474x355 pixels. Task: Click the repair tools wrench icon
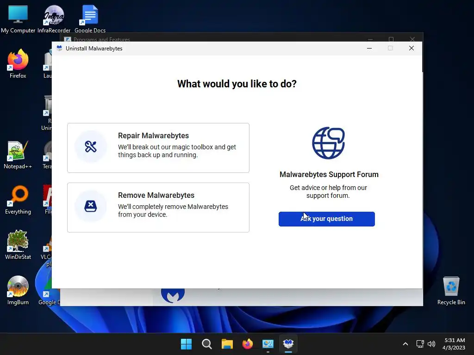pyautogui.click(x=91, y=147)
